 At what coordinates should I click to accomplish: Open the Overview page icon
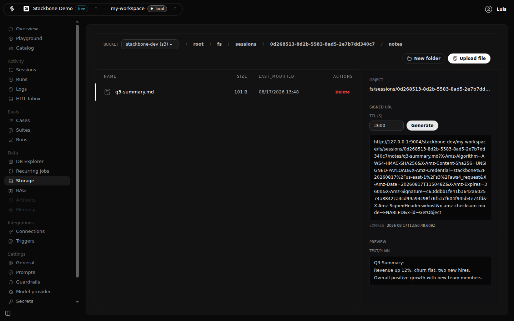coord(11,29)
